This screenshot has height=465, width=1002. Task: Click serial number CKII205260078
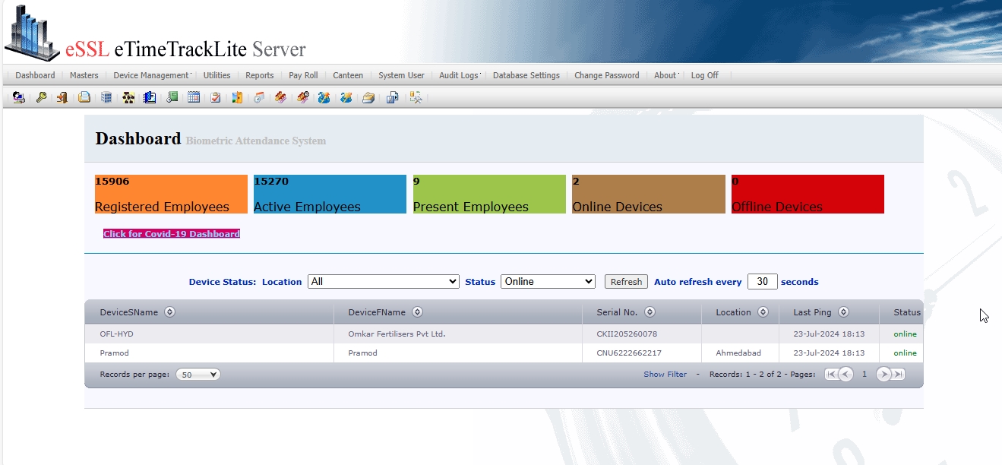click(627, 334)
